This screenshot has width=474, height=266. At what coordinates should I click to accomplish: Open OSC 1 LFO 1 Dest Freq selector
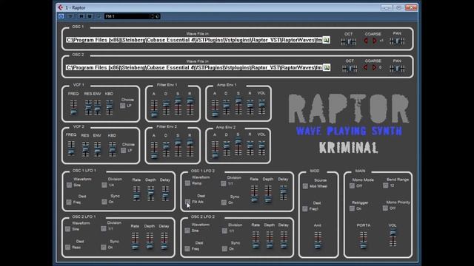click(69, 202)
